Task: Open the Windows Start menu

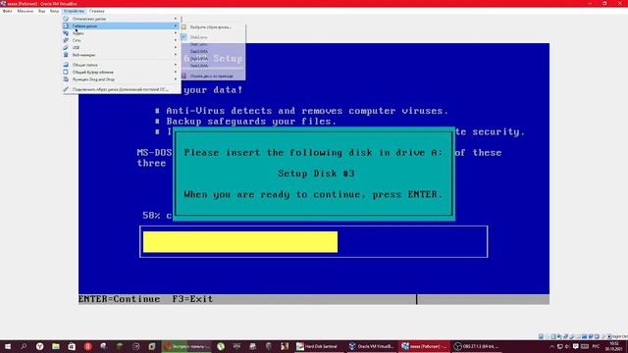Action: coord(8,346)
